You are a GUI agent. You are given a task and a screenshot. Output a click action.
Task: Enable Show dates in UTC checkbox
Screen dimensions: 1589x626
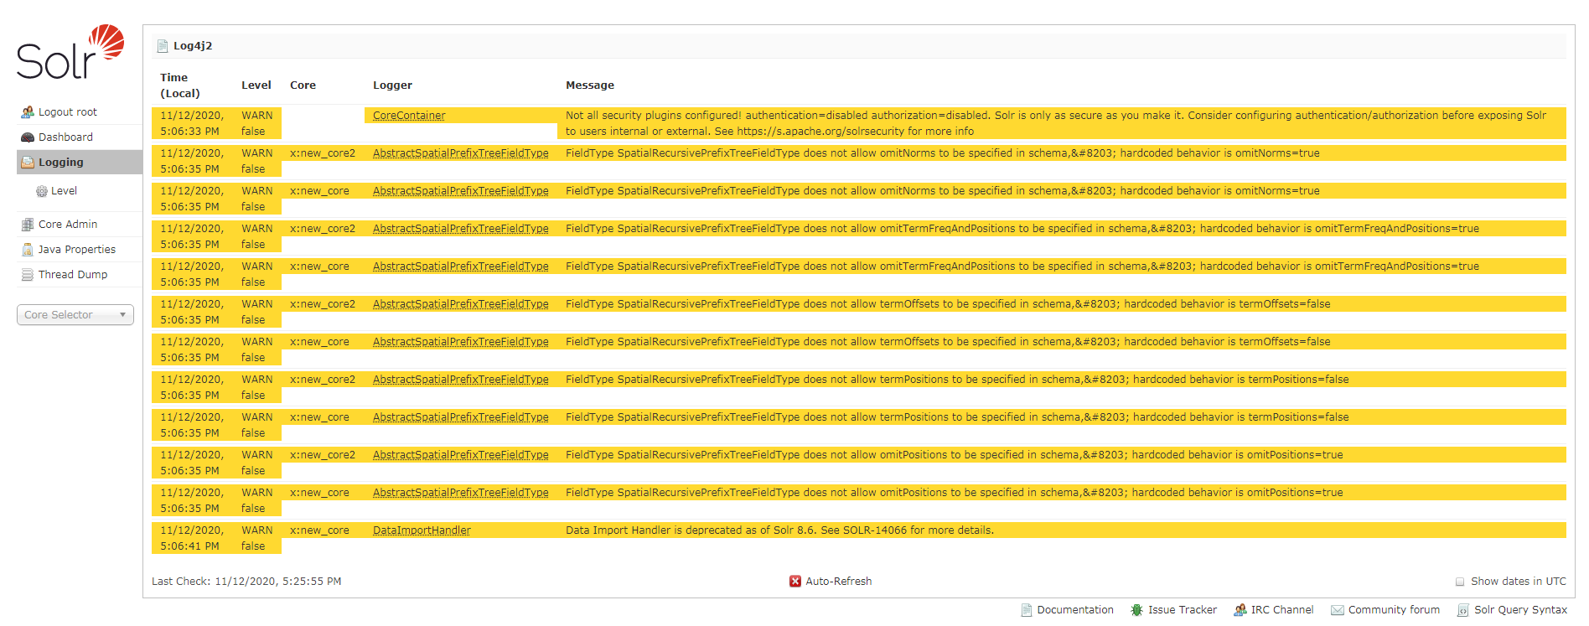point(1460,582)
